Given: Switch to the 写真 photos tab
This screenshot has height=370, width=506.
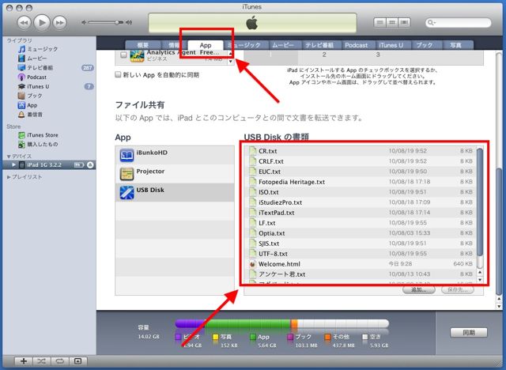Looking at the screenshot, I should point(456,45).
